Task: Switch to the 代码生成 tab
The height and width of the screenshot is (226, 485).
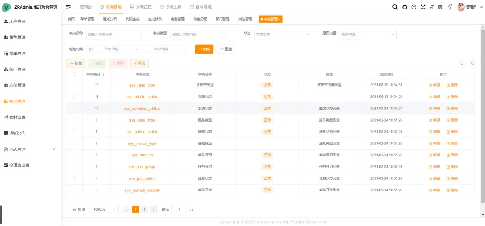Action: pos(132,19)
